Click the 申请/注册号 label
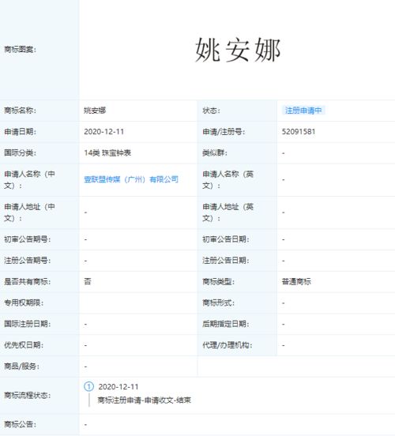This screenshot has width=395, height=436. pos(224,132)
